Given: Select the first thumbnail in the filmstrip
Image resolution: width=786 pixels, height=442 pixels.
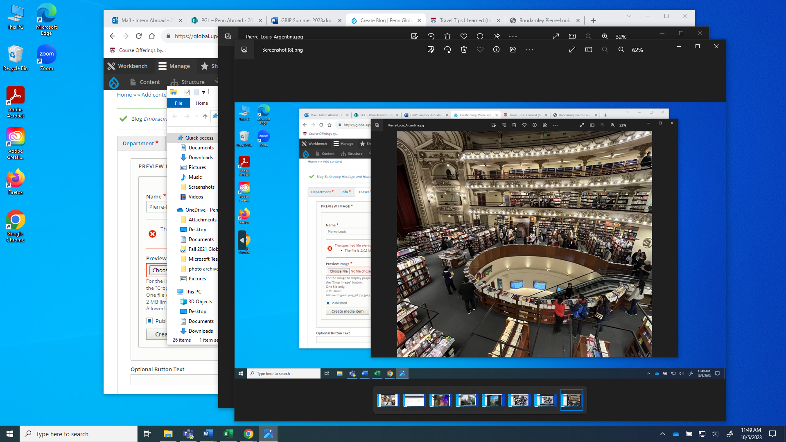Looking at the screenshot, I should [387, 400].
